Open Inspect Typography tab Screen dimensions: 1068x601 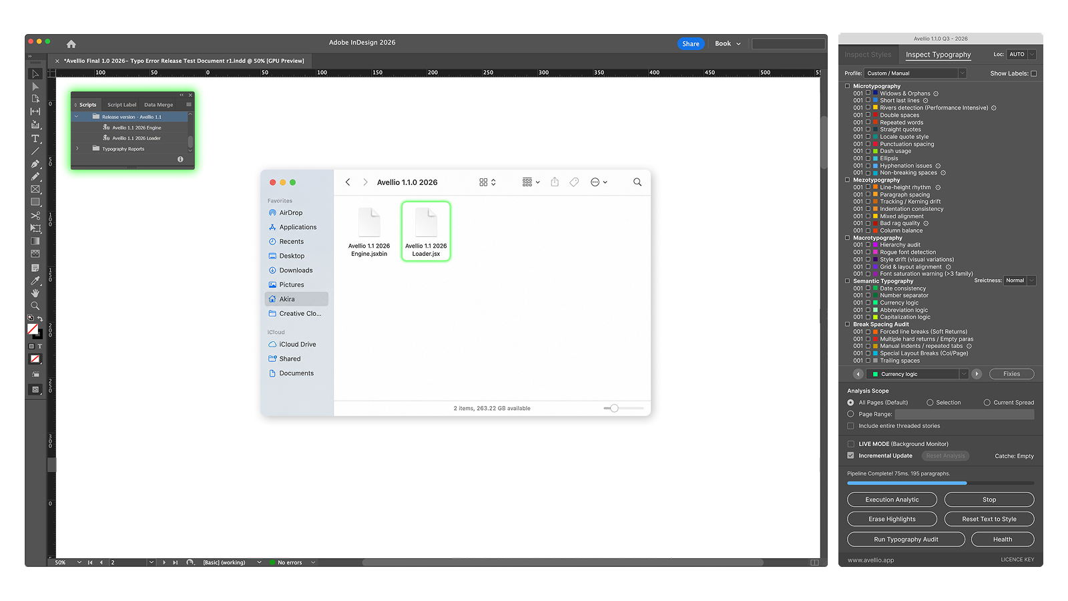938,55
